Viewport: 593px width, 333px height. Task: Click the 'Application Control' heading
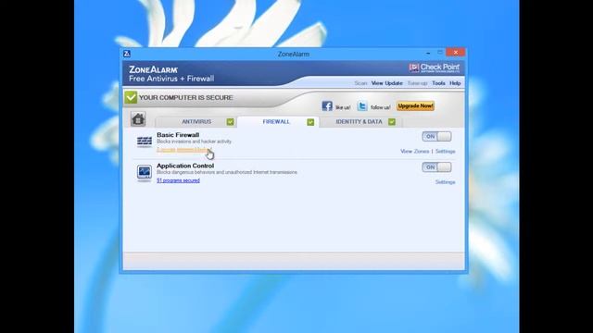[185, 166]
